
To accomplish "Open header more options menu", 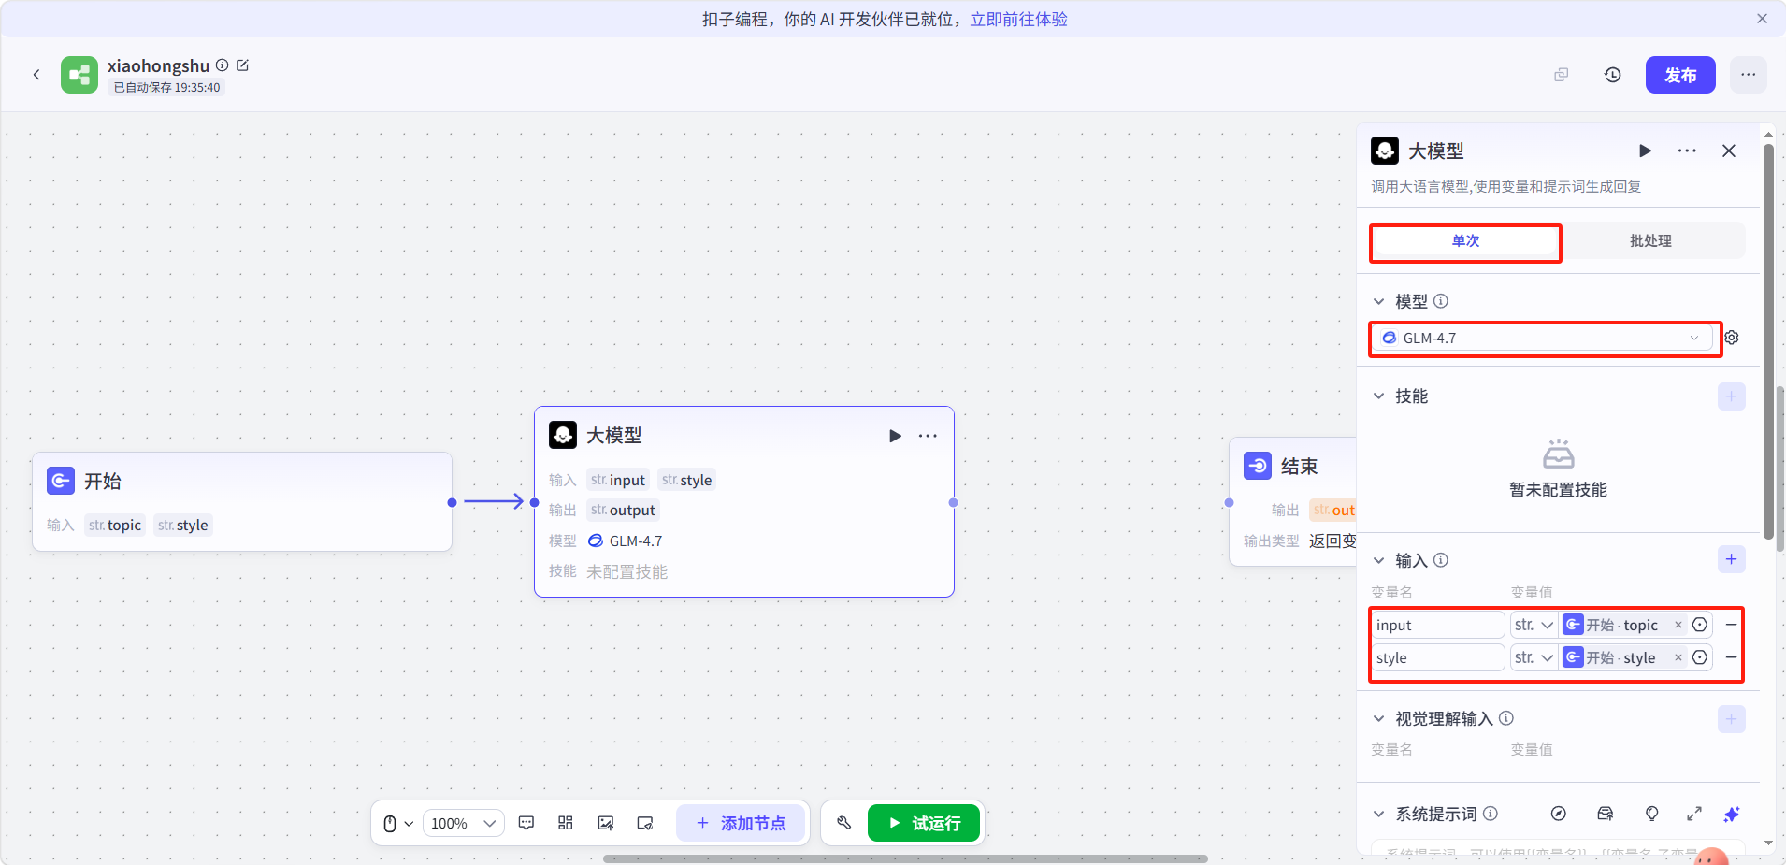I will point(1748,75).
